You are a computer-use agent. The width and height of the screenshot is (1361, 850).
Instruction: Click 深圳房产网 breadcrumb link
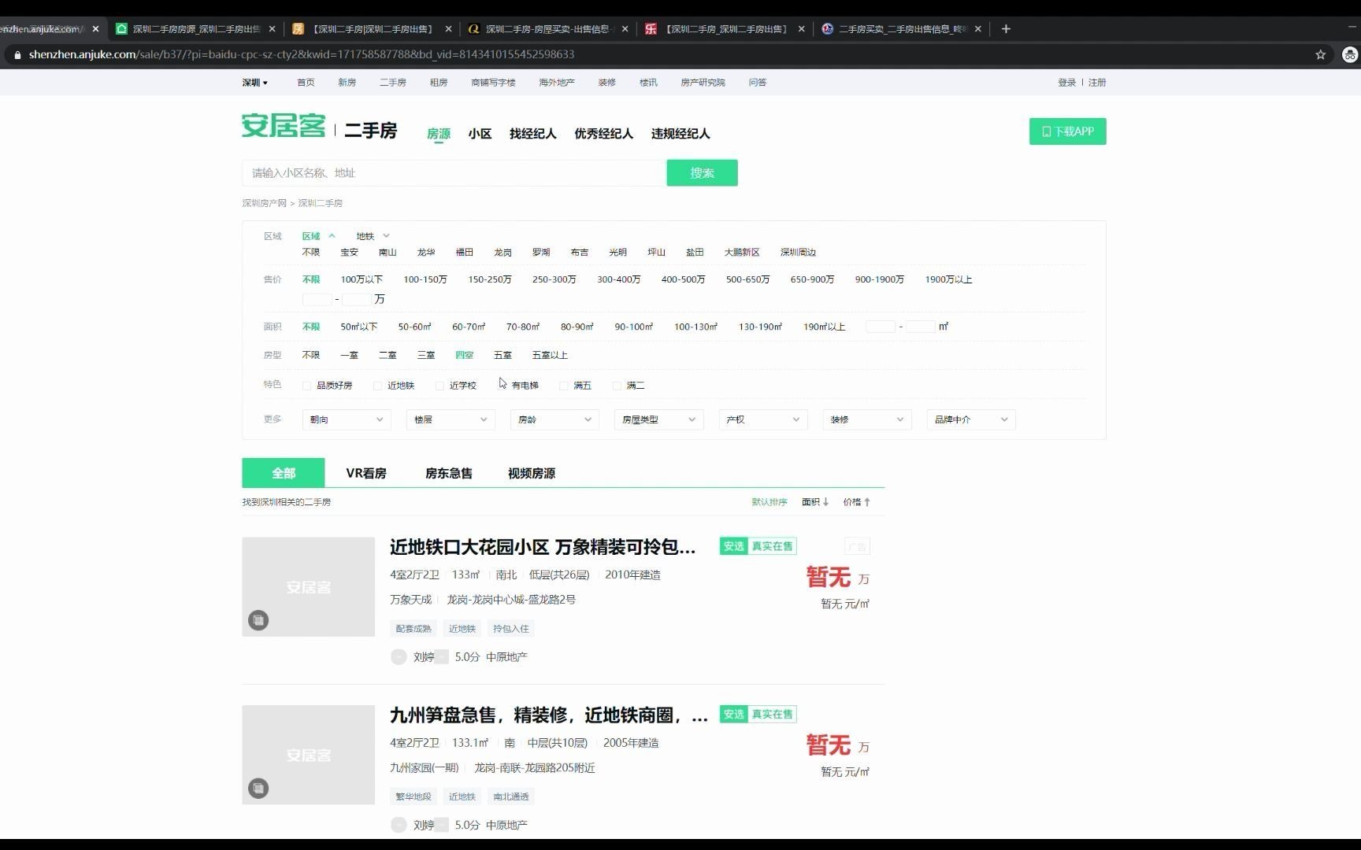tap(264, 203)
